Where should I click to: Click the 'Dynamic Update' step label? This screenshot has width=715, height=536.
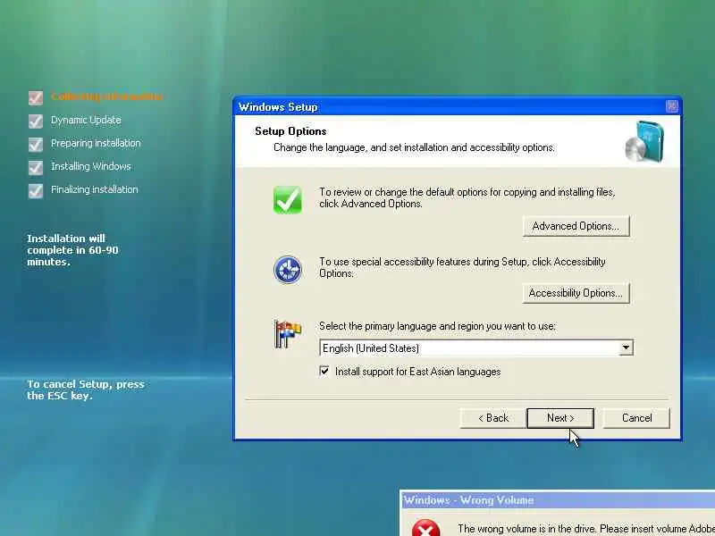pyautogui.click(x=86, y=120)
